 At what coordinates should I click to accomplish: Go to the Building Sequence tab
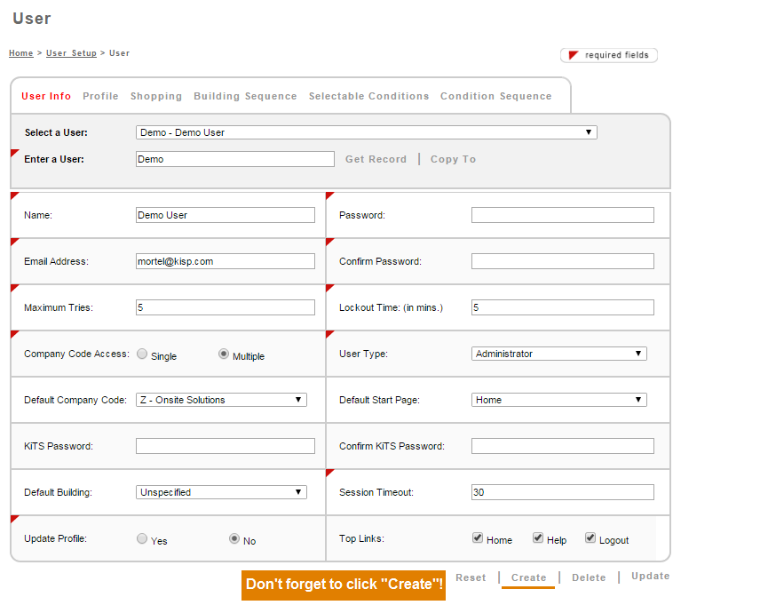click(x=245, y=96)
